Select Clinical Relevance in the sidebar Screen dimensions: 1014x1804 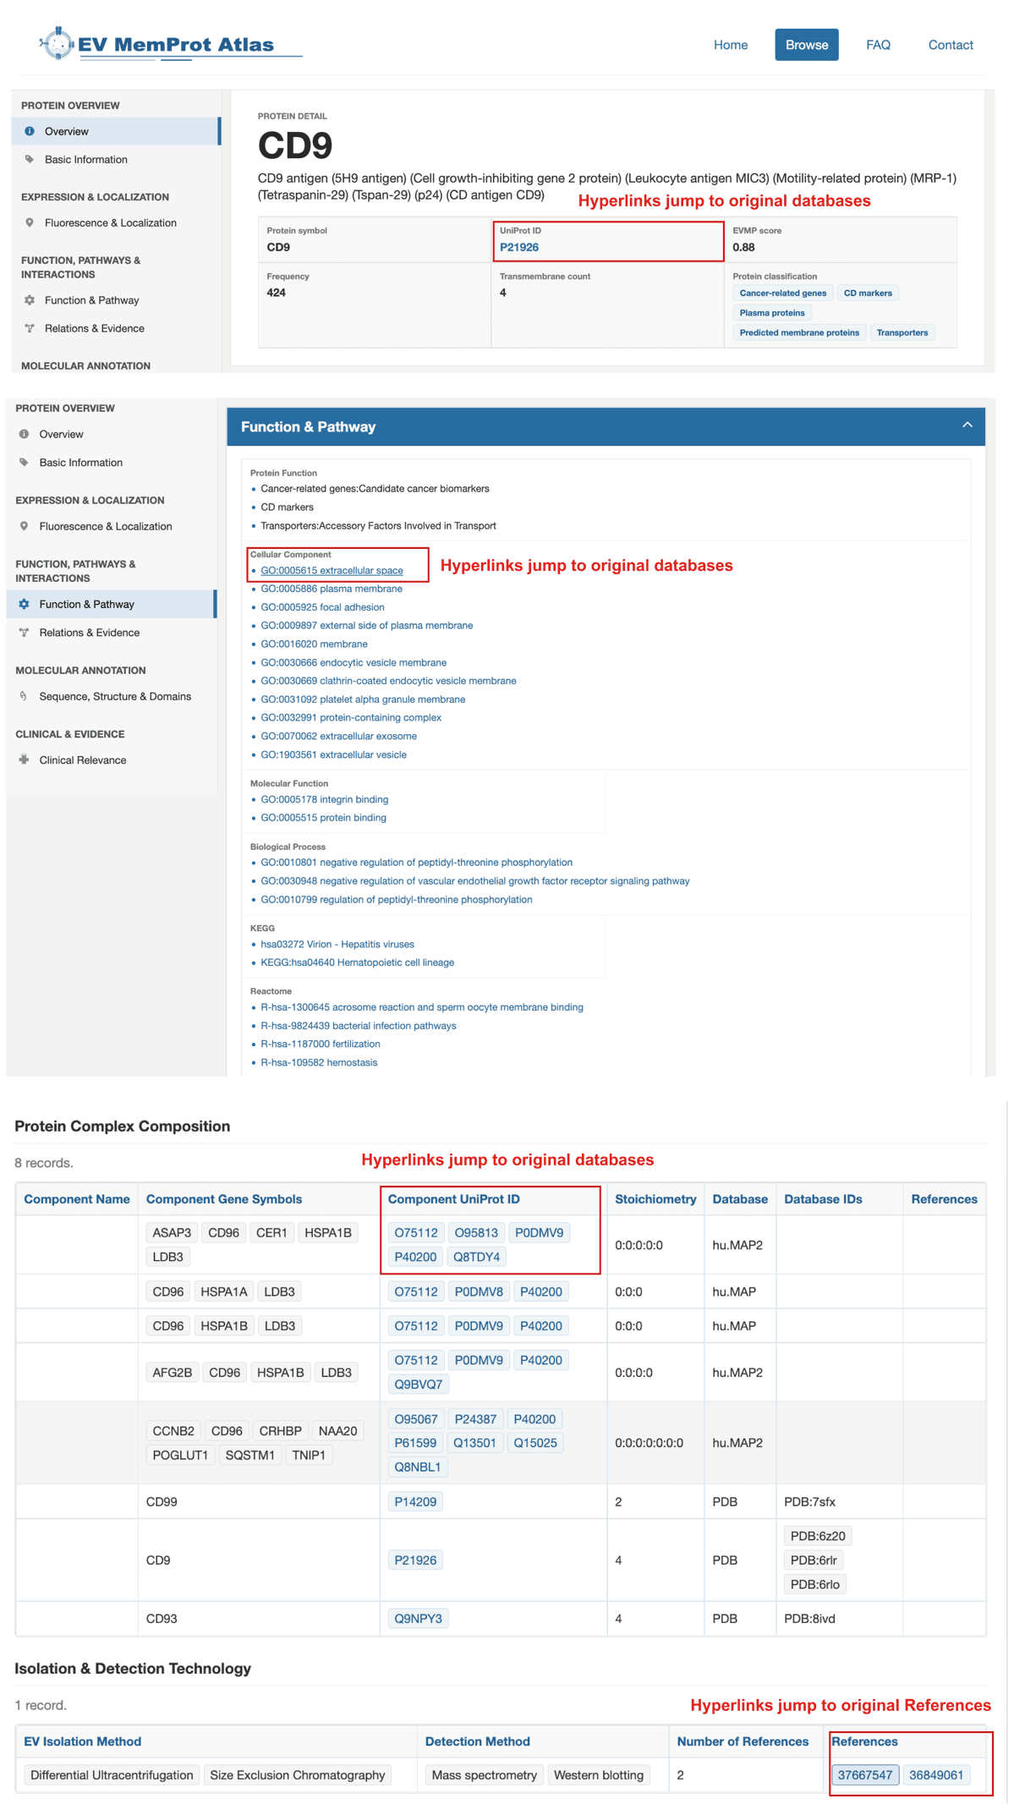112,759
